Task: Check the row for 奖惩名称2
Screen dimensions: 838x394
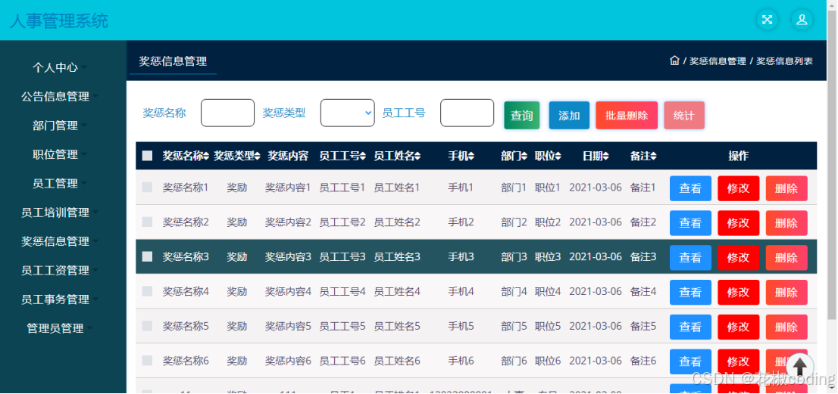Action: (147, 222)
